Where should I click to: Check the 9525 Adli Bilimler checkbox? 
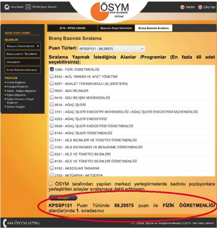click(52, 91)
